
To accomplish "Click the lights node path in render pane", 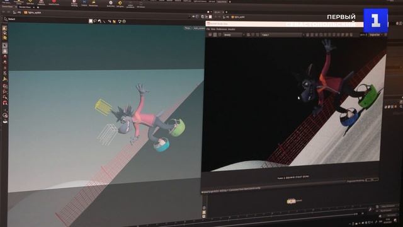I will [x=238, y=17].
